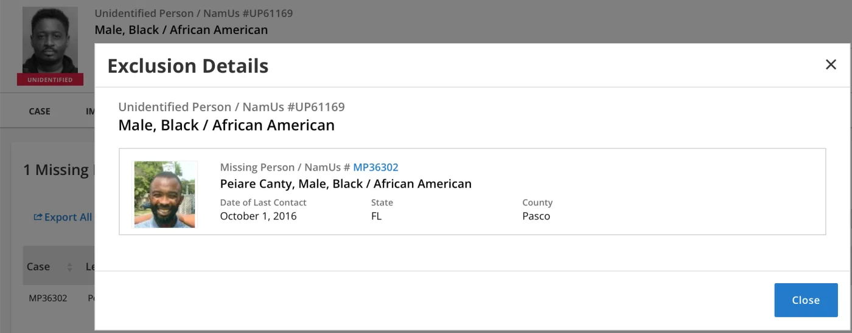Select the MP36302 cell in the table
This screenshot has width=852, height=333.
pyautogui.click(x=48, y=298)
